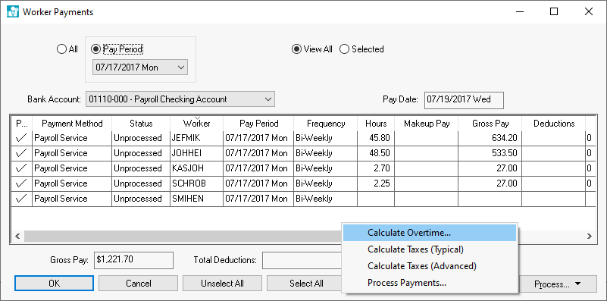Click the Worker Payments app icon in title bar

[x=13, y=11]
